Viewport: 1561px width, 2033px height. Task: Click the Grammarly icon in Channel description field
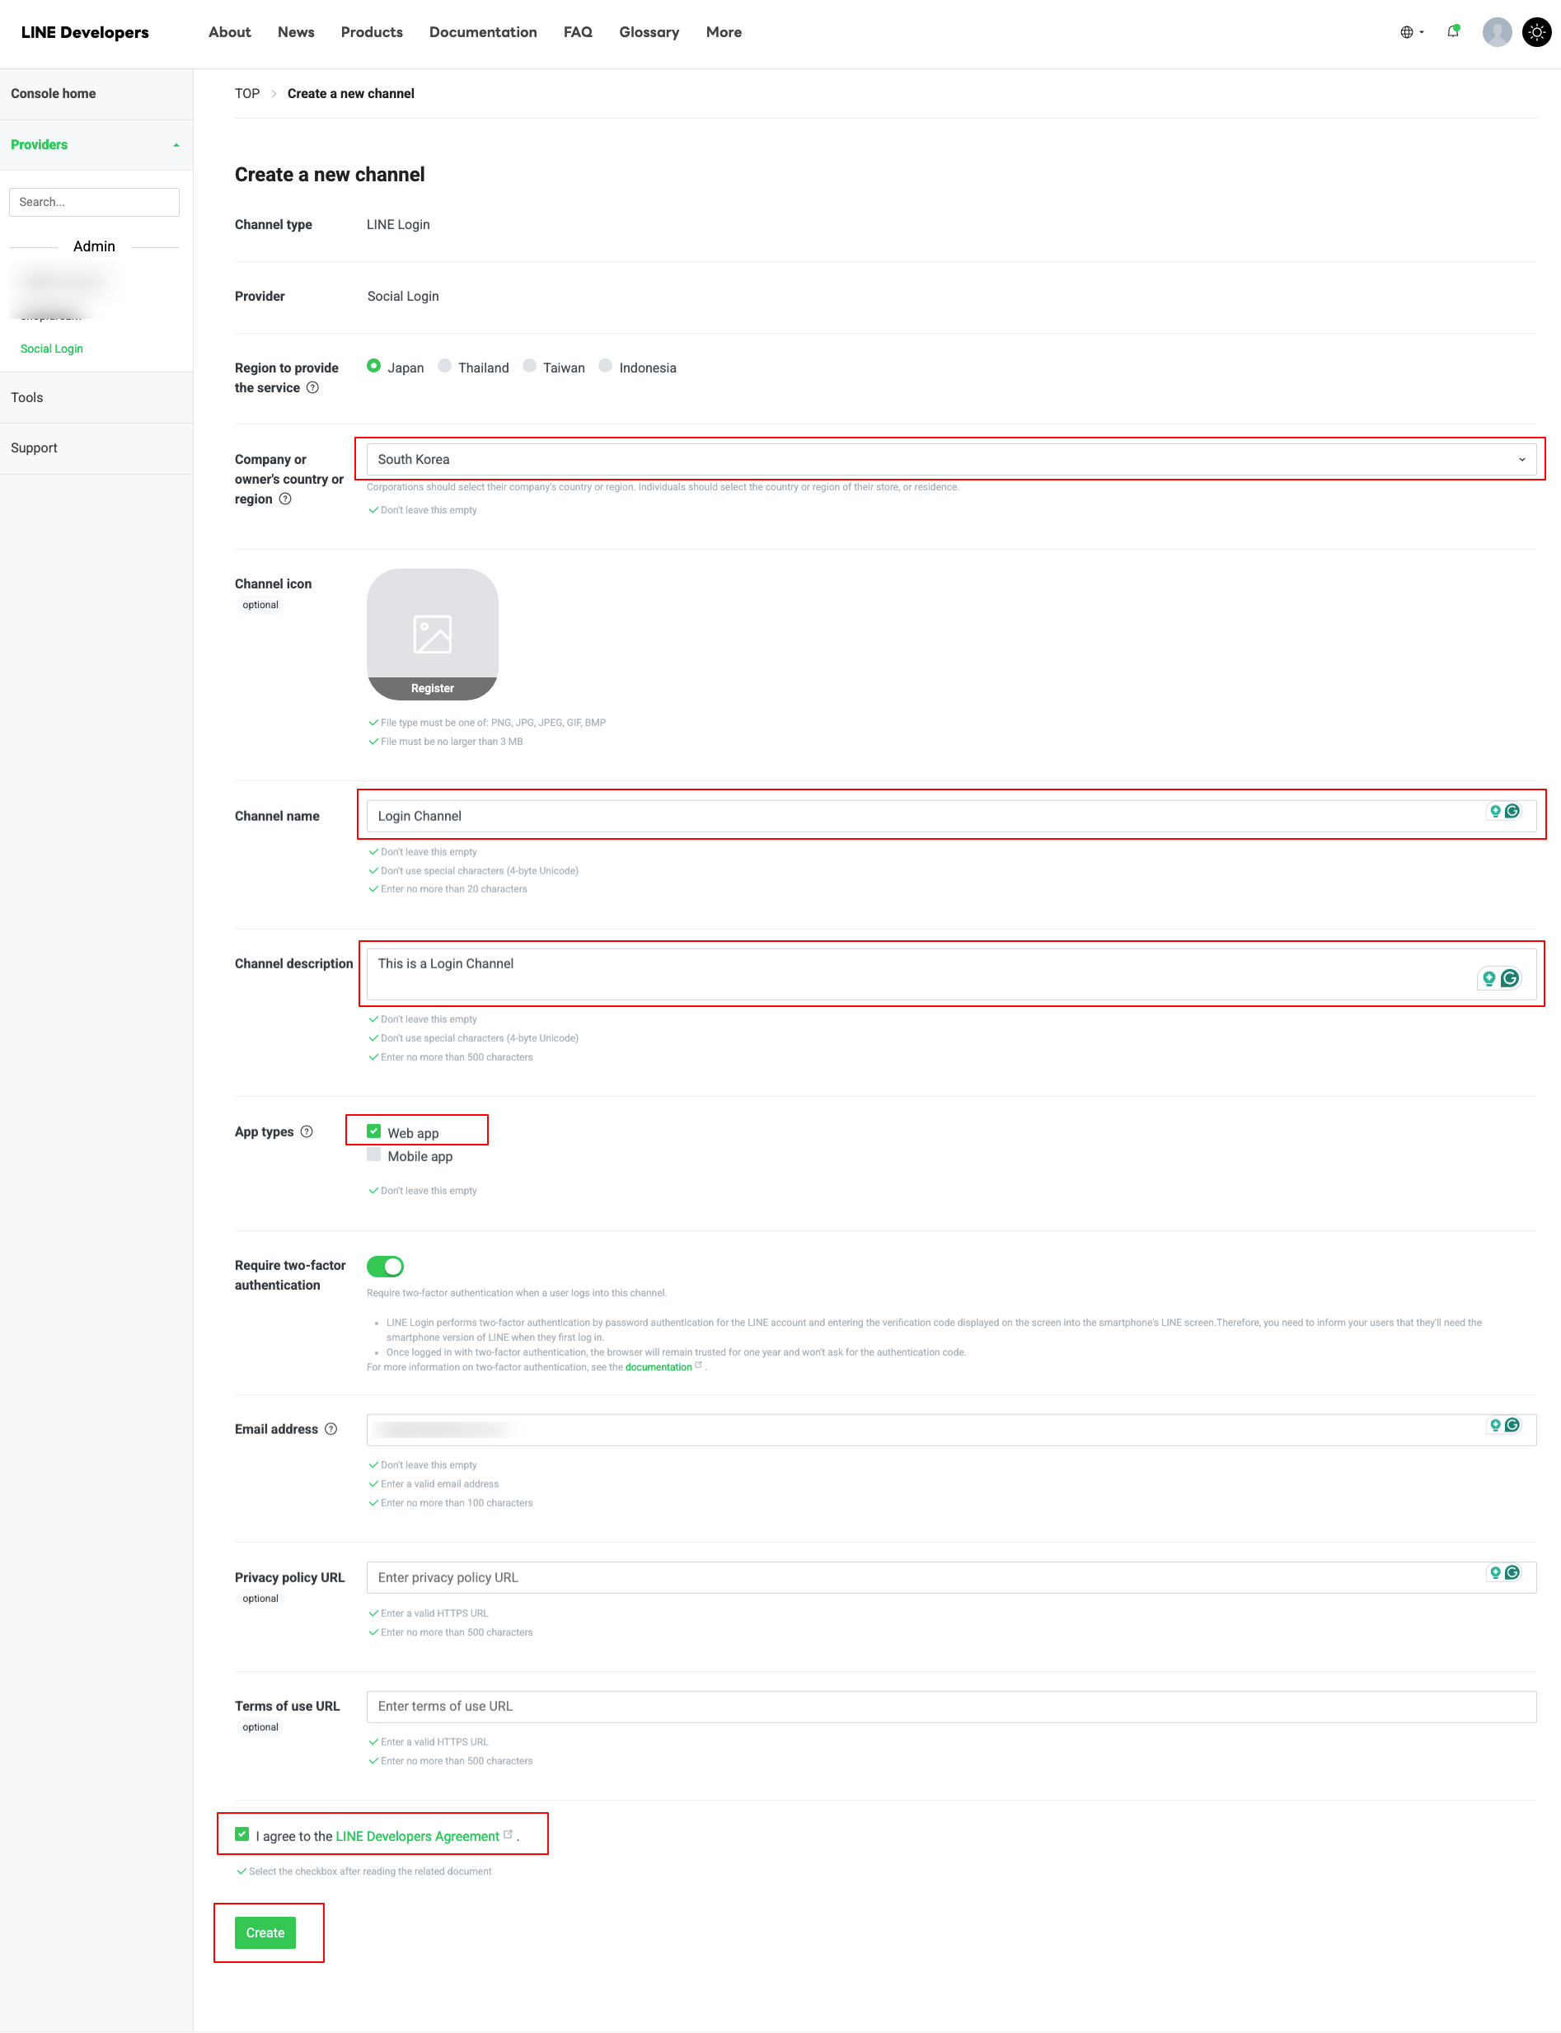[1510, 978]
